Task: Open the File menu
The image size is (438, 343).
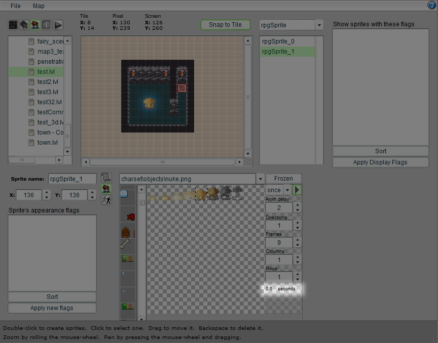Action: click(x=15, y=6)
